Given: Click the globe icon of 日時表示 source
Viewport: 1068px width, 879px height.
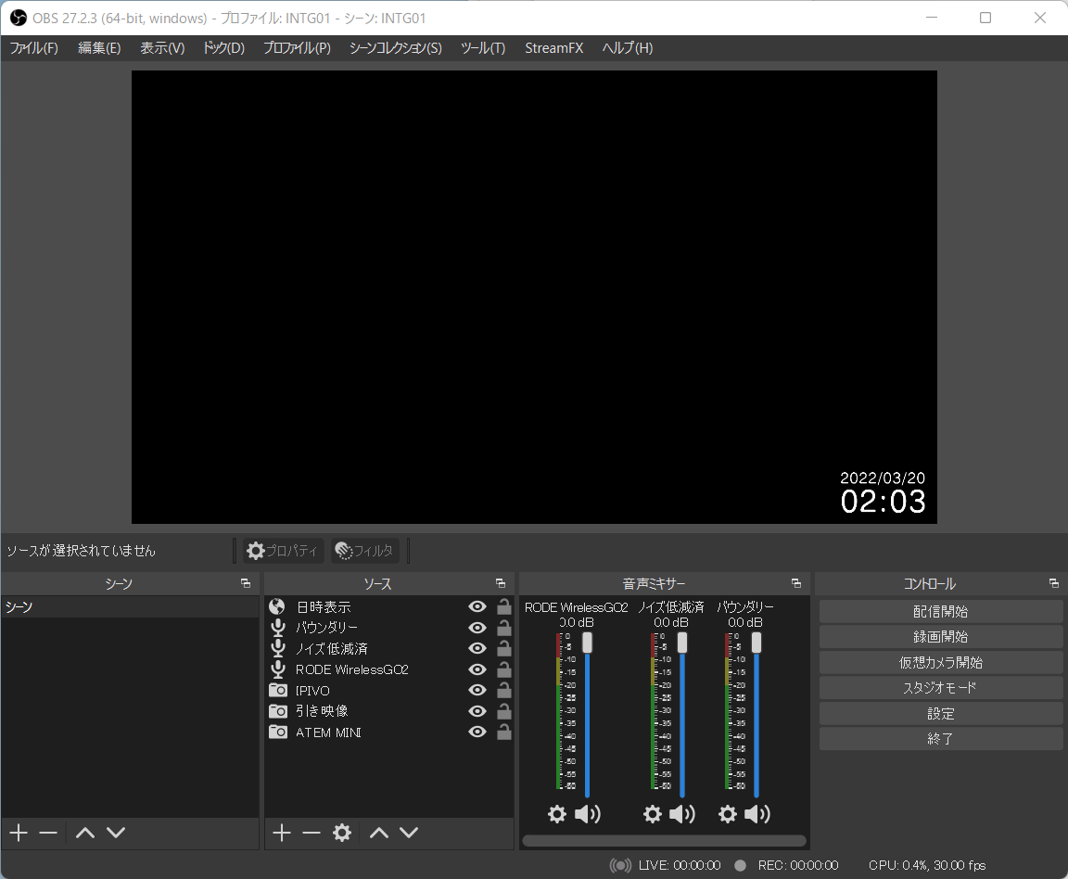Looking at the screenshot, I should tap(276, 606).
